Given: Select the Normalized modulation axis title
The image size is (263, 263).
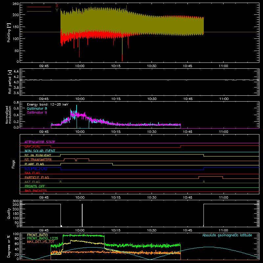Looking at the screenshot, I should click(x=8, y=115).
